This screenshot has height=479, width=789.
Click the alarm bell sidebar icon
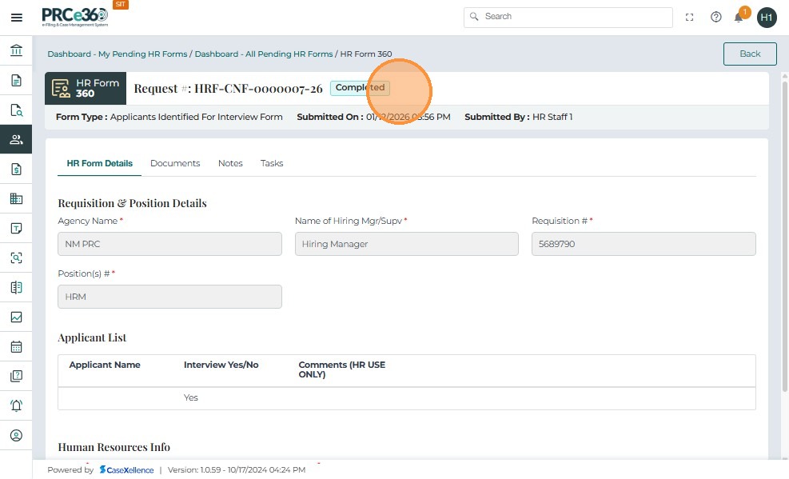(x=16, y=405)
